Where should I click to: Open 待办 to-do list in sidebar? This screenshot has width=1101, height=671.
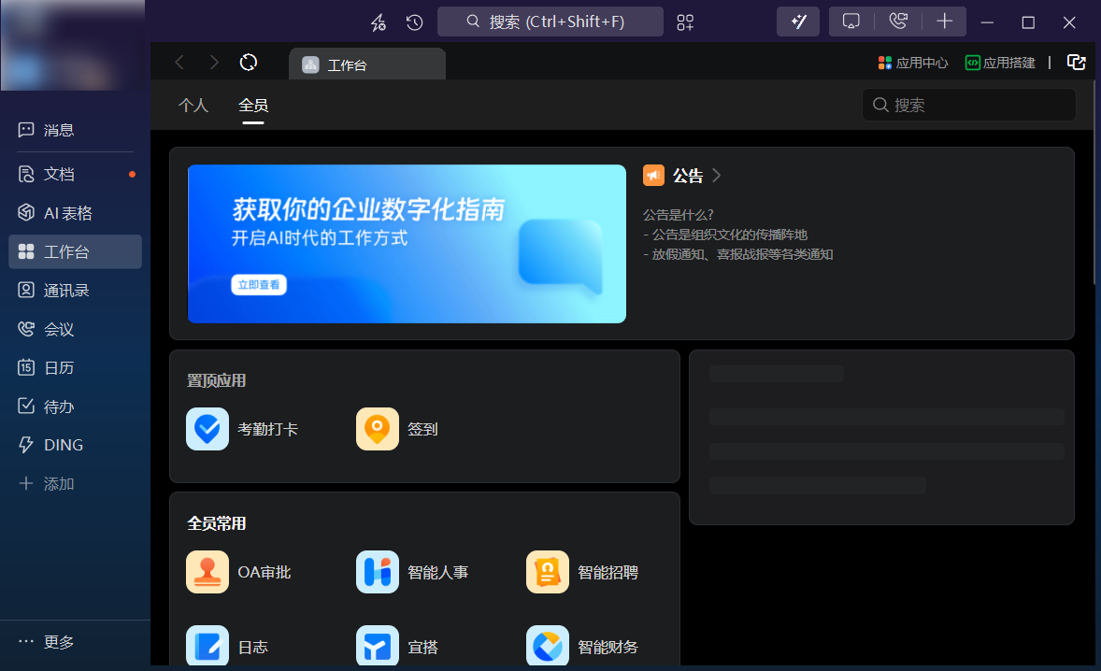[75, 407]
